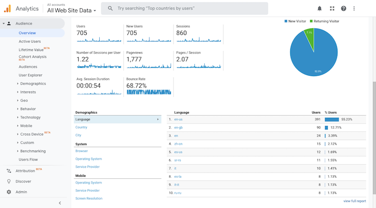Viewport: 376px width, 208px height.
Task: Click the Admin gear icon
Action: tap(9, 192)
